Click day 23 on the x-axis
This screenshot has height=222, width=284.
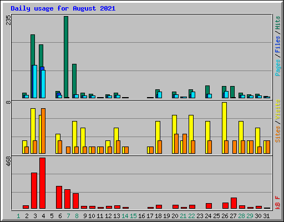click(x=200, y=216)
